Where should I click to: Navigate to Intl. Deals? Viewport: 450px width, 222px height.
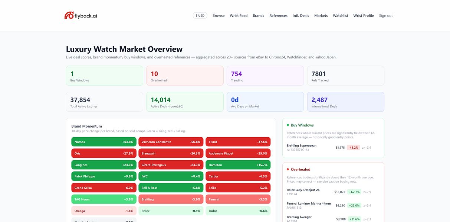pos(301,16)
